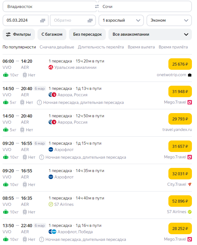
Task: Expand the '1 взрослый' passengers dropdown
Action: coord(121,20)
